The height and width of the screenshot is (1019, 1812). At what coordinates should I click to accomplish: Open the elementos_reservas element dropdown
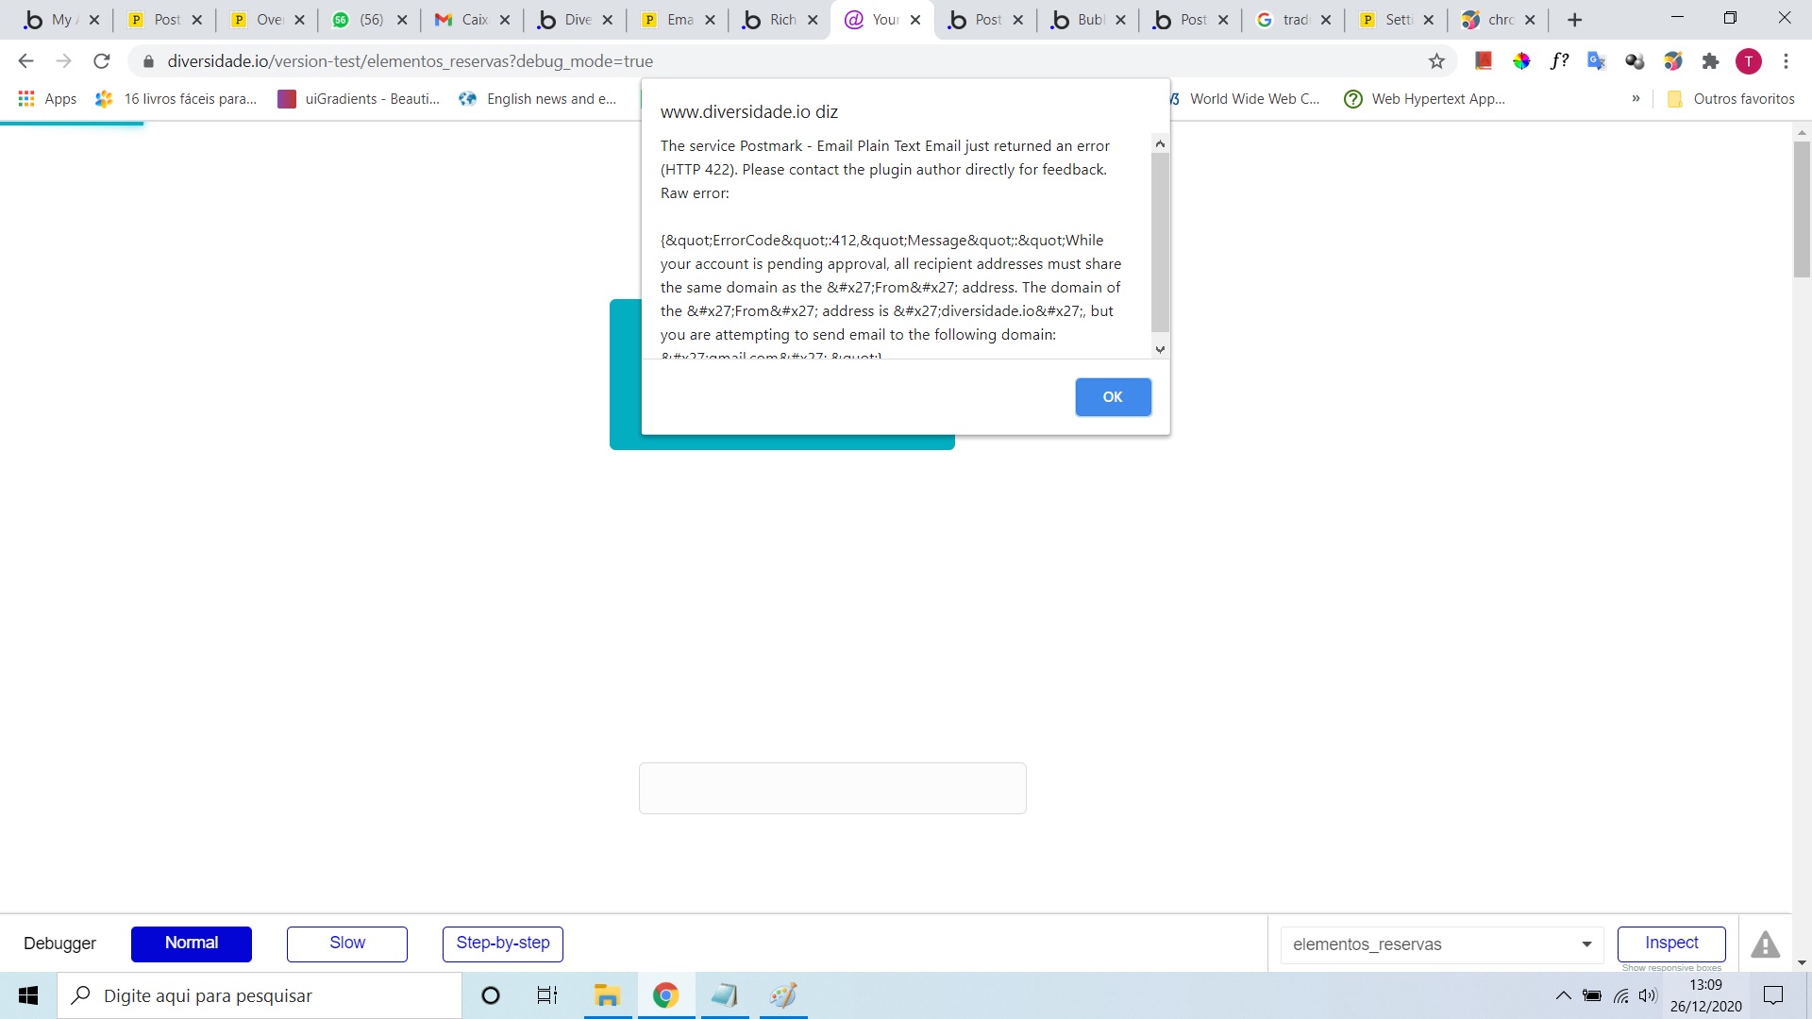1442,944
